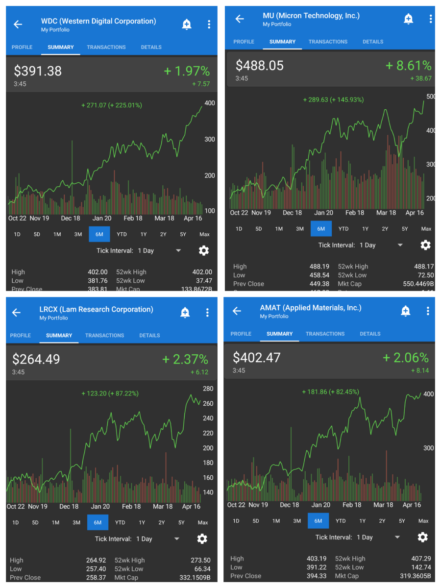
Task: Switch to the Transactions tab for WDC
Action: (x=106, y=47)
